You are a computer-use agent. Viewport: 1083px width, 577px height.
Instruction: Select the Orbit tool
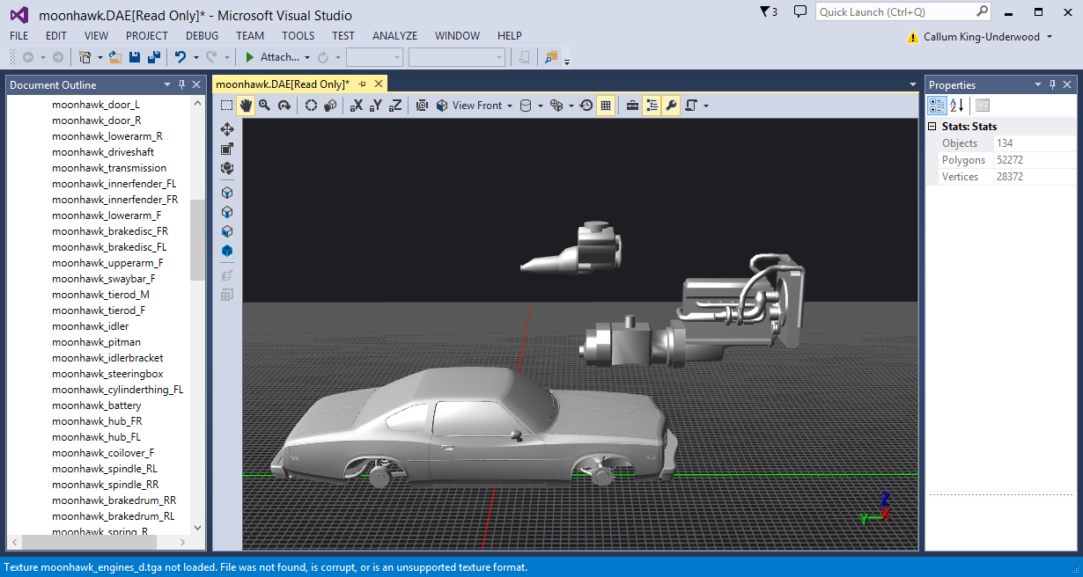(284, 106)
